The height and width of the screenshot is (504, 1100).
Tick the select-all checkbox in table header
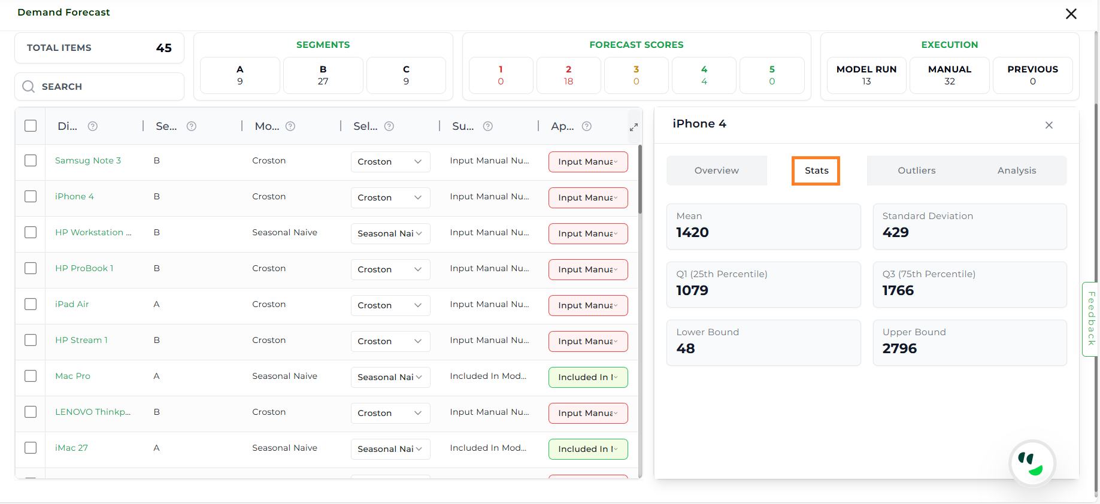[31, 126]
